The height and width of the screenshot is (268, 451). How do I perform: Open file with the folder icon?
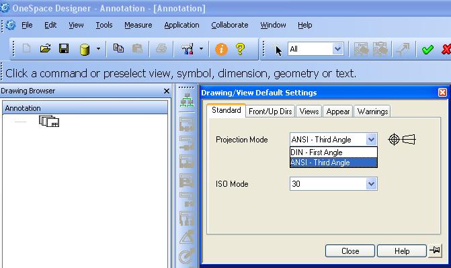click(x=45, y=48)
